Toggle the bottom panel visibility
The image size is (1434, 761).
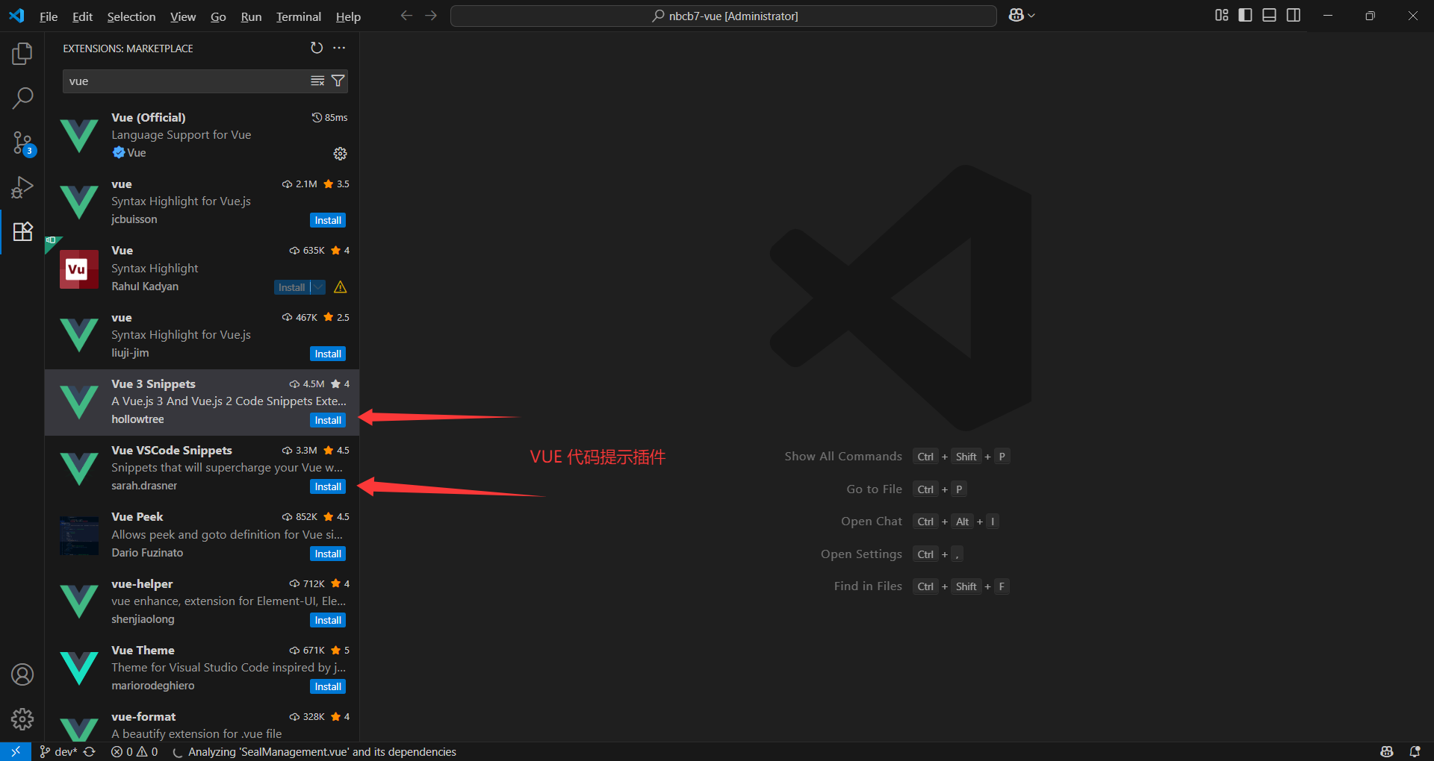pyautogui.click(x=1269, y=16)
